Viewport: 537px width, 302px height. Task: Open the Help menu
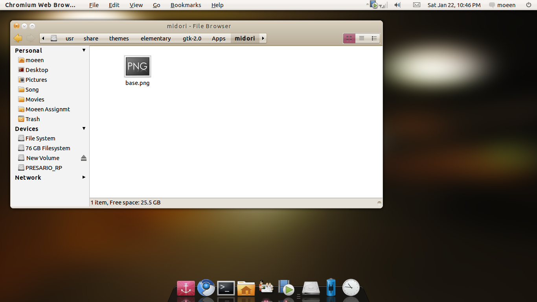point(217,5)
